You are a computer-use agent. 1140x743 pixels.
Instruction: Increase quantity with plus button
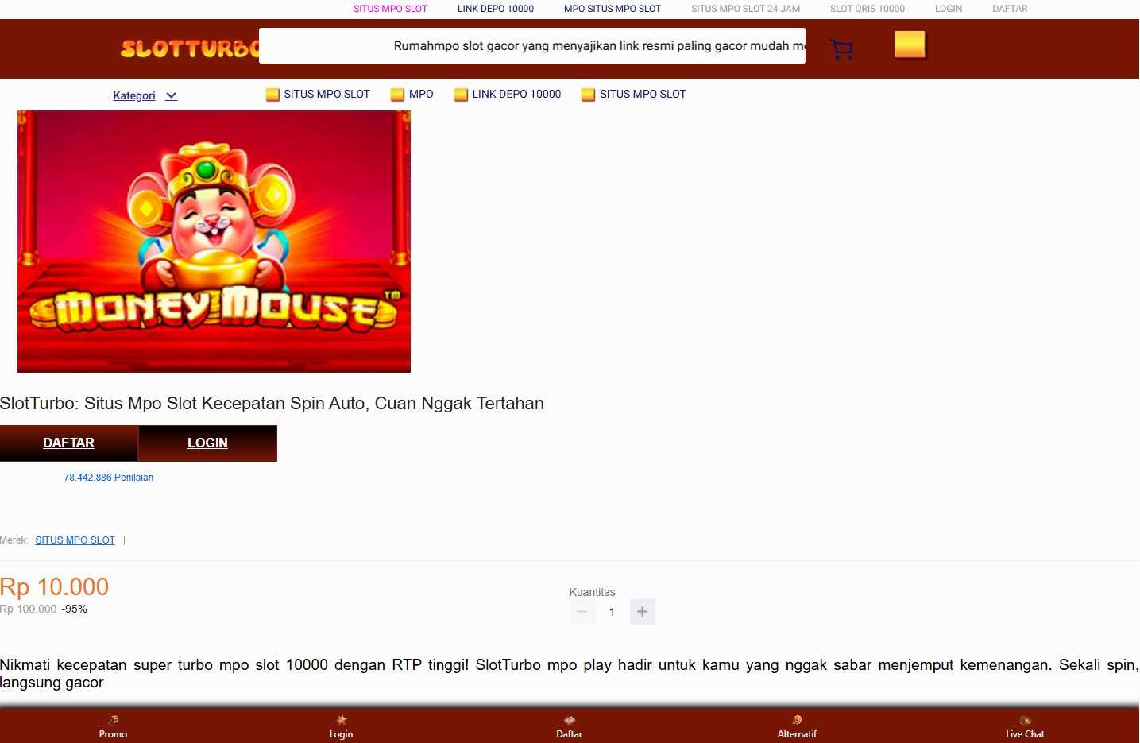click(642, 612)
